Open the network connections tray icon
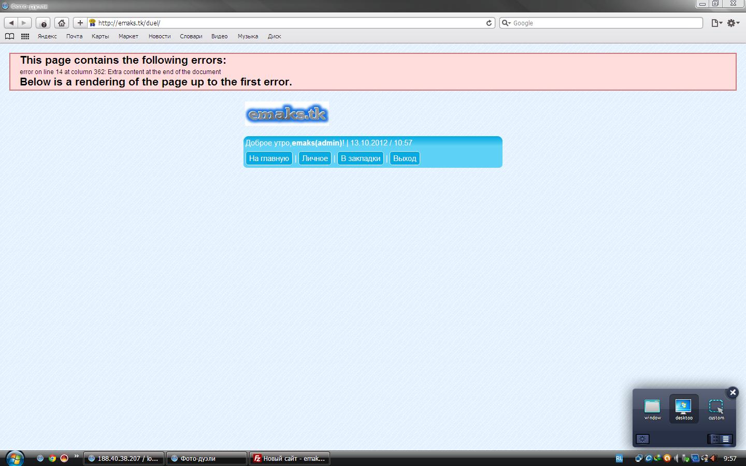Viewport: 746px width, 466px height. 639,458
